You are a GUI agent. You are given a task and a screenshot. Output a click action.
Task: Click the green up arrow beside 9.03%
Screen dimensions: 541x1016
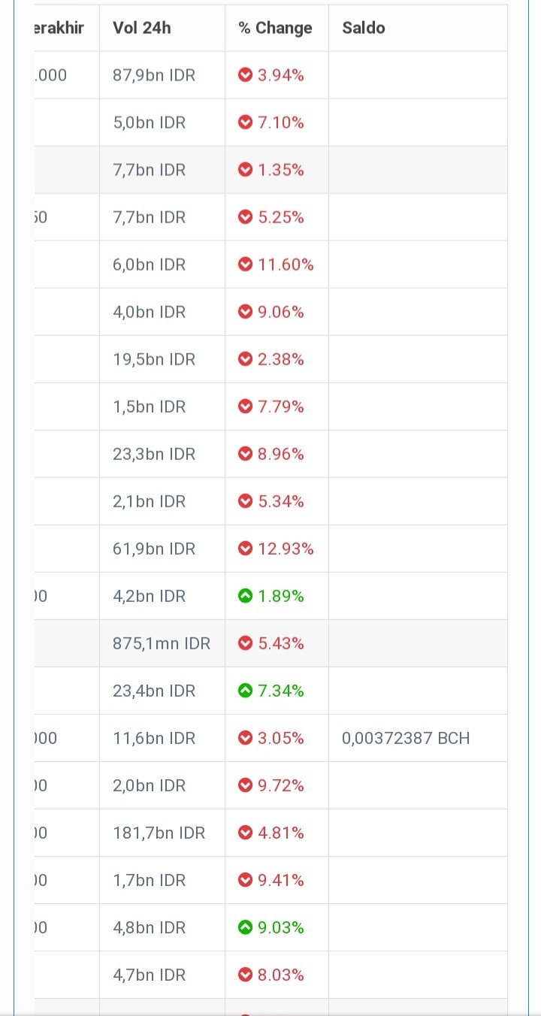point(245,927)
